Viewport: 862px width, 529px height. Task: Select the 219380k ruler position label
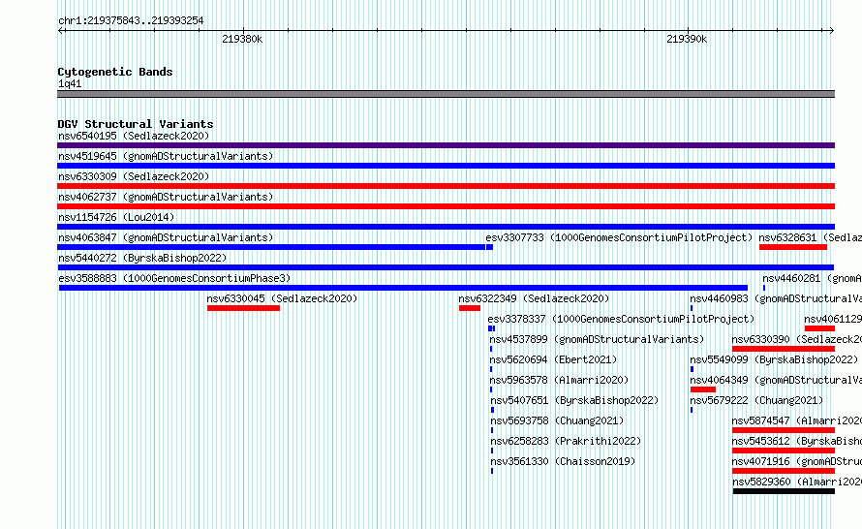[x=242, y=39]
